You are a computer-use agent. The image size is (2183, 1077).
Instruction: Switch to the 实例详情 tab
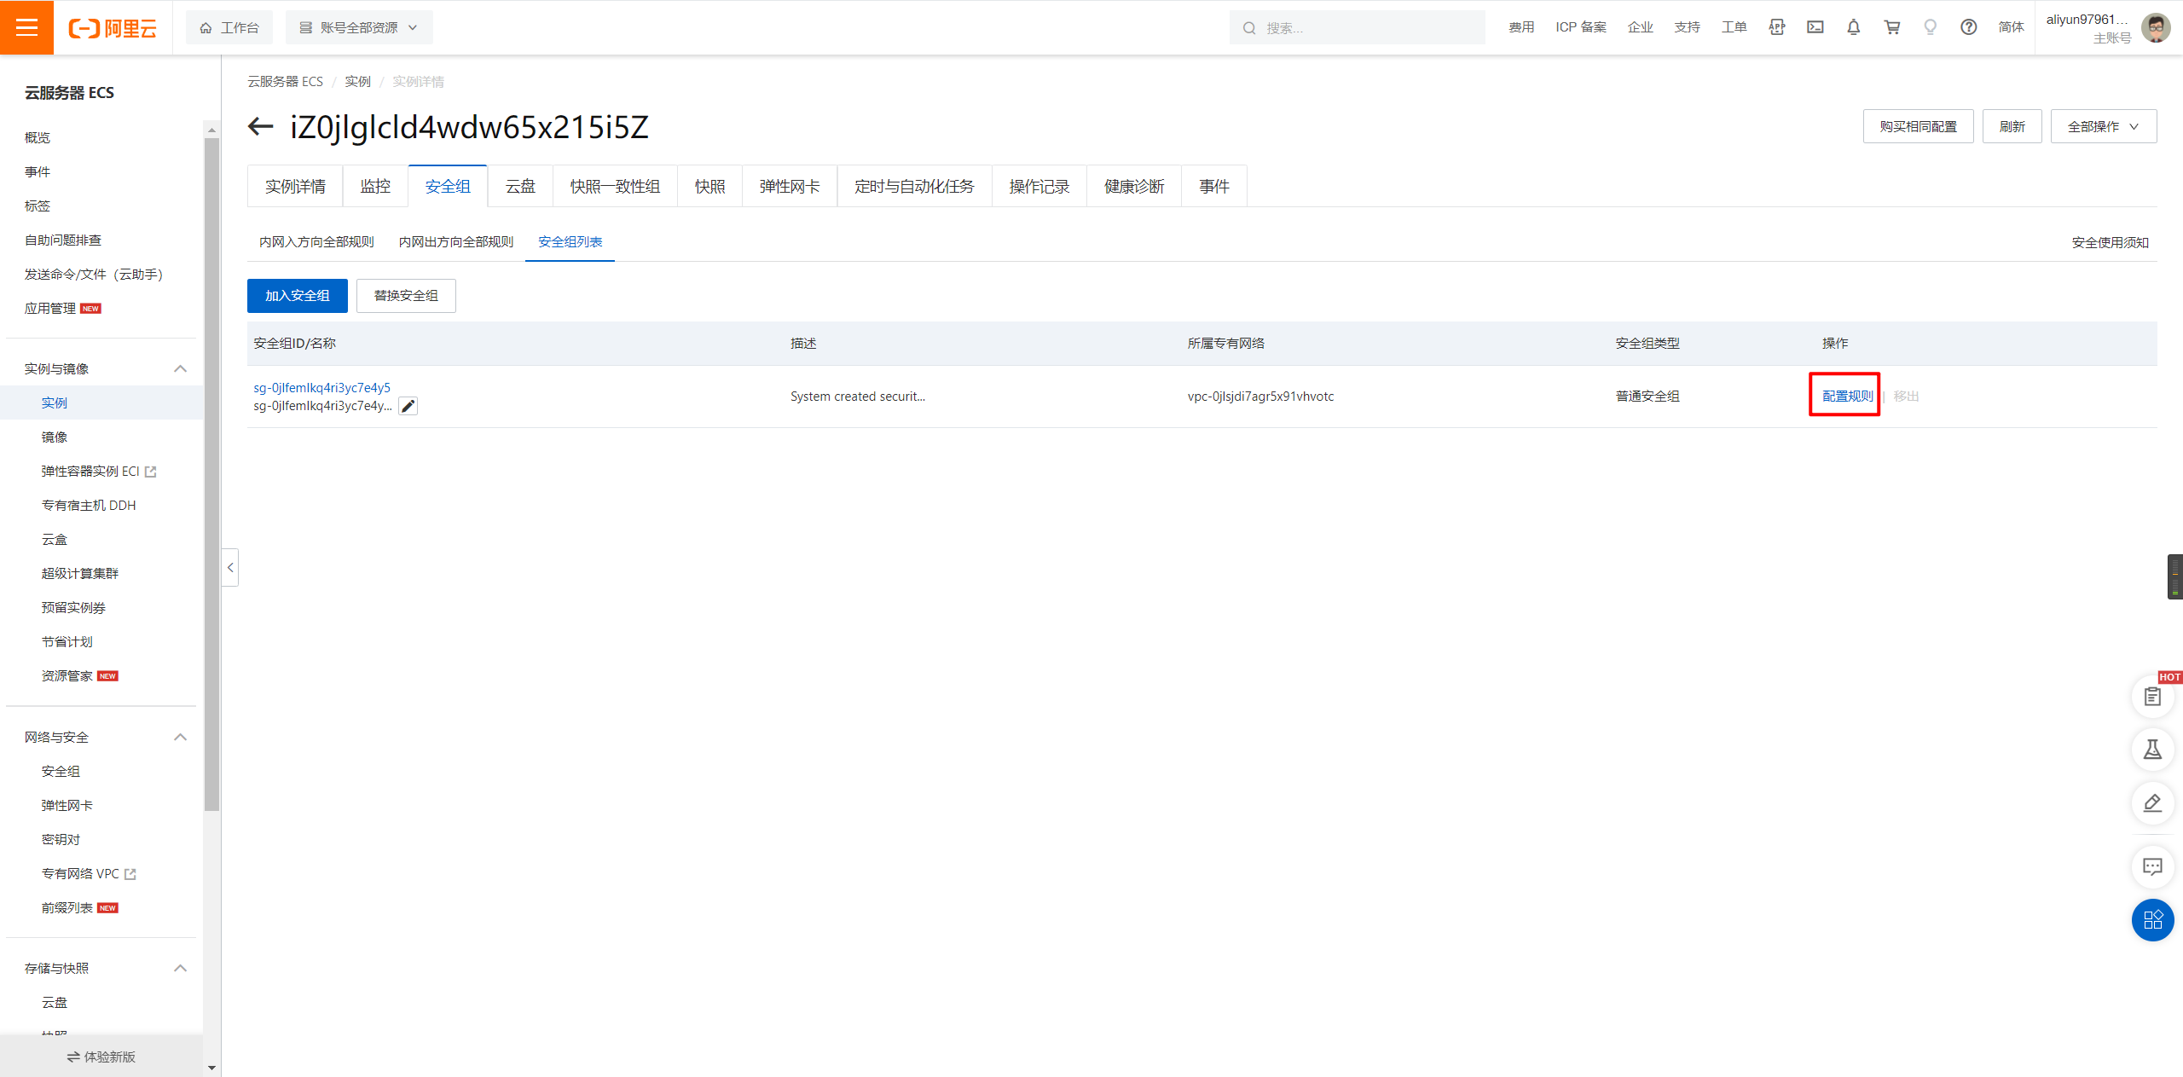pos(295,186)
